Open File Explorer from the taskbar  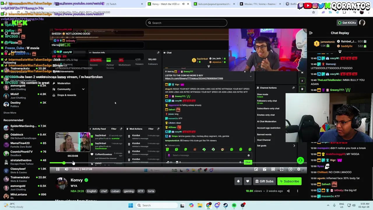point(200,205)
